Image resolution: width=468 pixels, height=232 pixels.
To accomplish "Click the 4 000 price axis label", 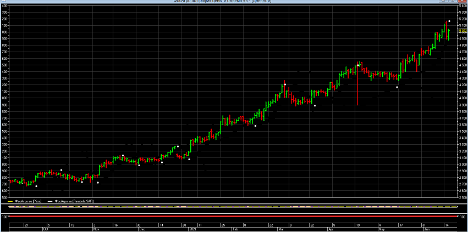I will click(463, 98).
